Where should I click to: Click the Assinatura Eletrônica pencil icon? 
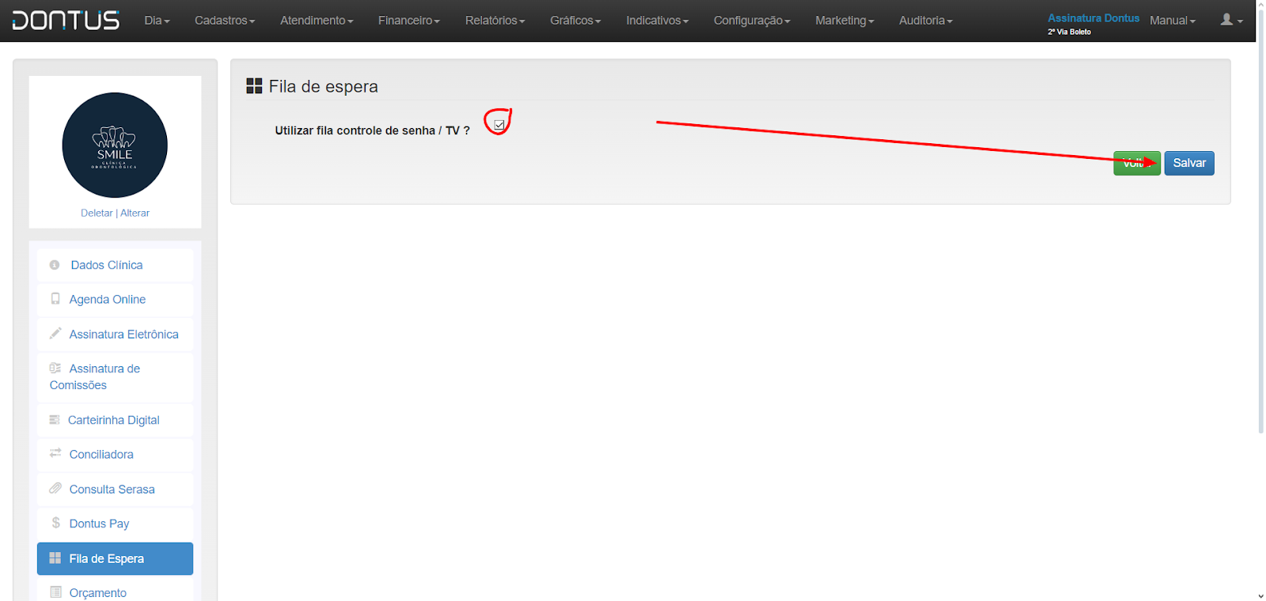(55, 334)
